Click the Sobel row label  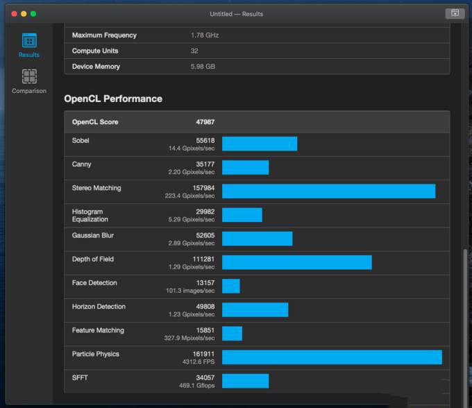click(81, 141)
